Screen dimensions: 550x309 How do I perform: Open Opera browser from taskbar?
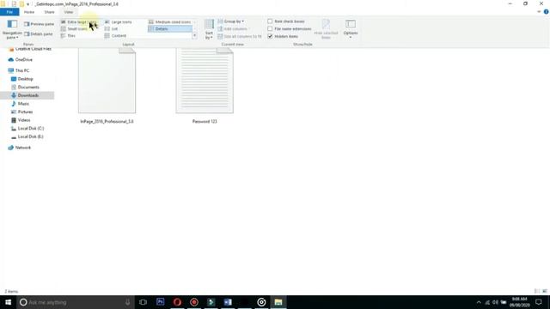click(x=177, y=302)
